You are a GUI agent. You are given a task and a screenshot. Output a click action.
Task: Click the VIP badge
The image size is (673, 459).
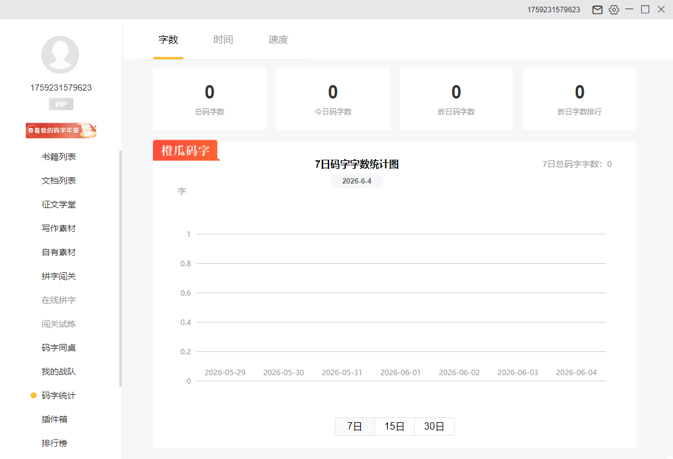[x=61, y=104]
